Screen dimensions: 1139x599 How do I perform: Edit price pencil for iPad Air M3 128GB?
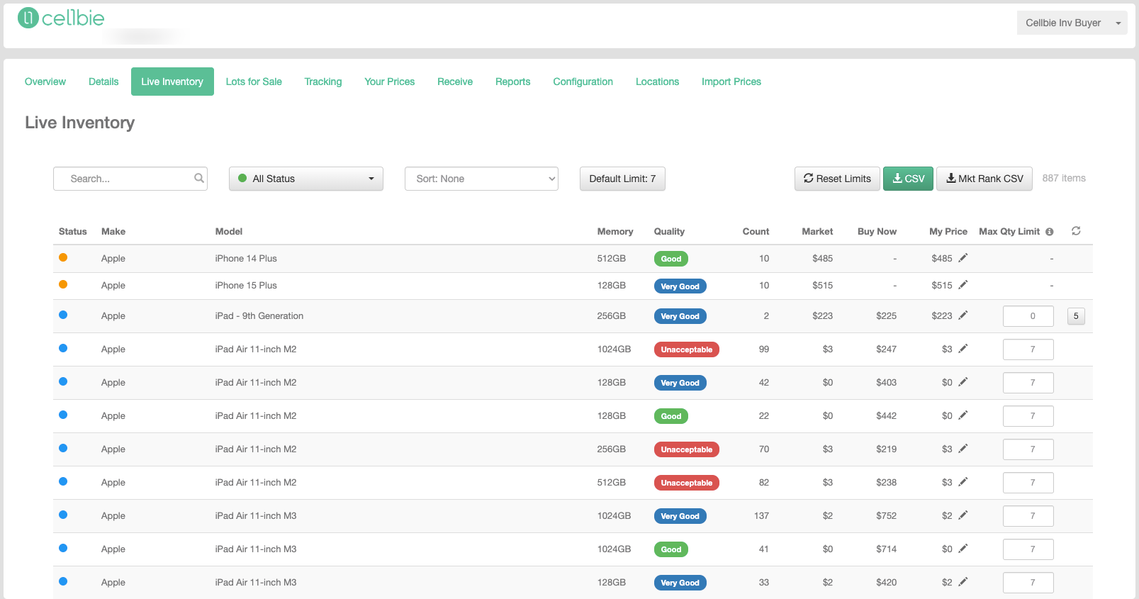963,582
